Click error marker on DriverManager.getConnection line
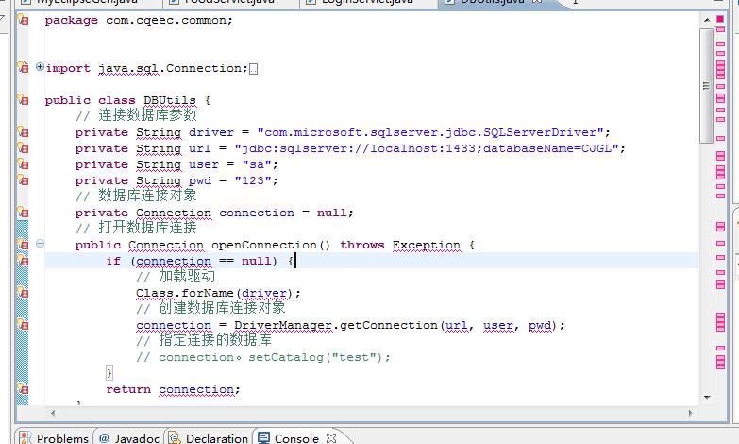Screen dimensions: 739x444 [23, 324]
